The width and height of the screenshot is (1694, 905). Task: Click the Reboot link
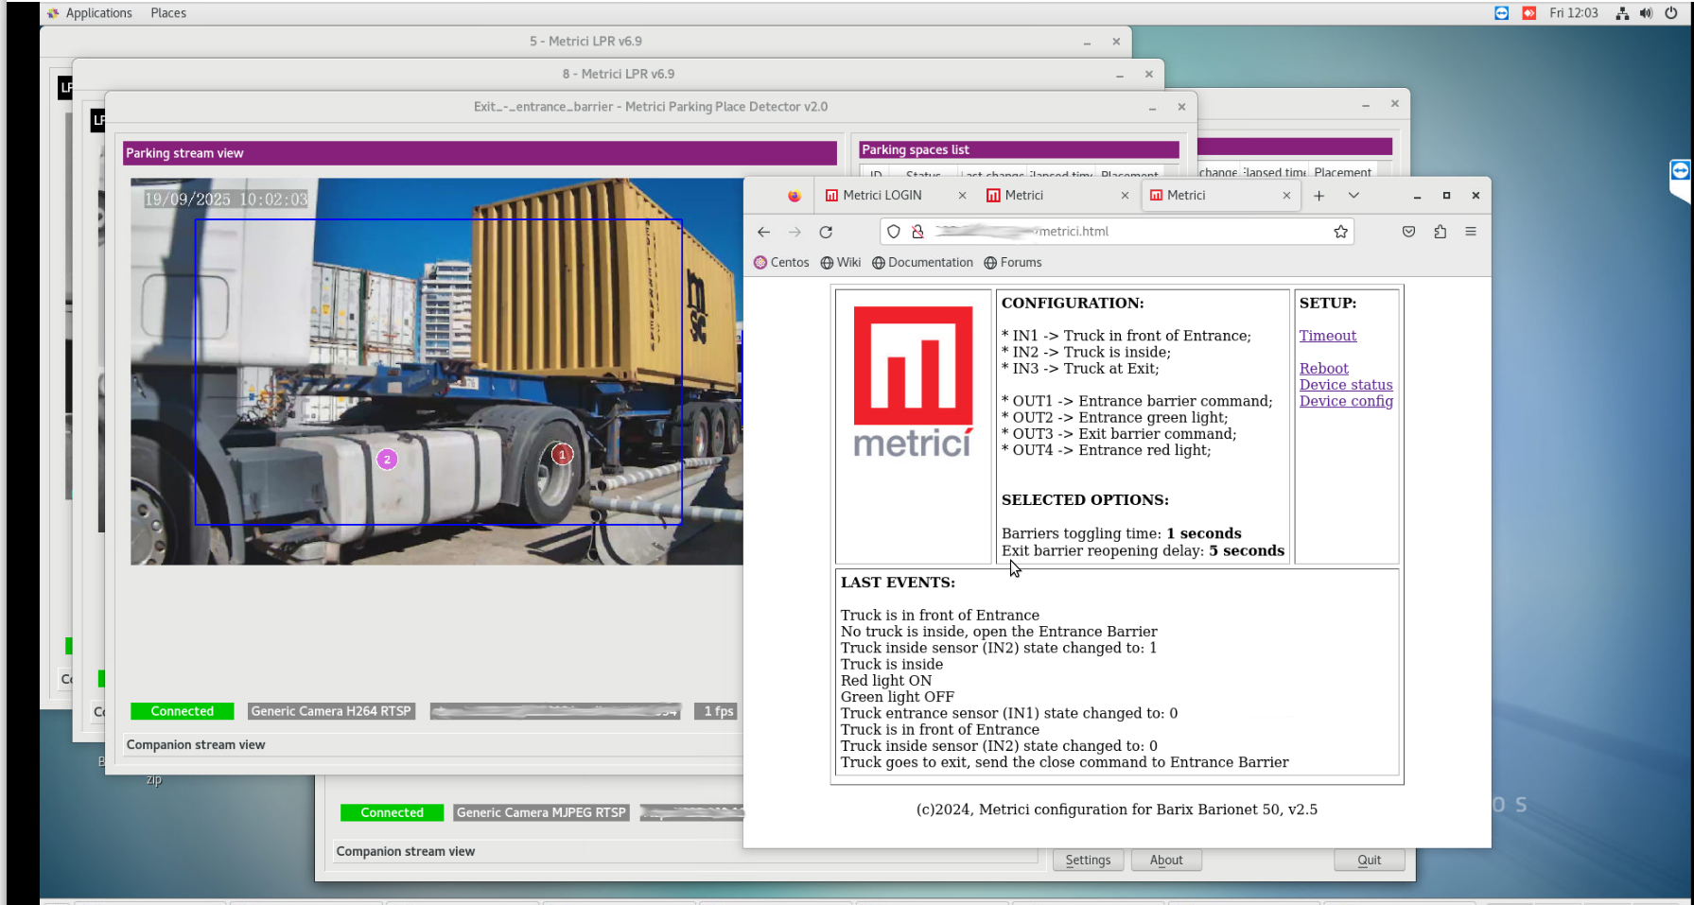[x=1323, y=369]
